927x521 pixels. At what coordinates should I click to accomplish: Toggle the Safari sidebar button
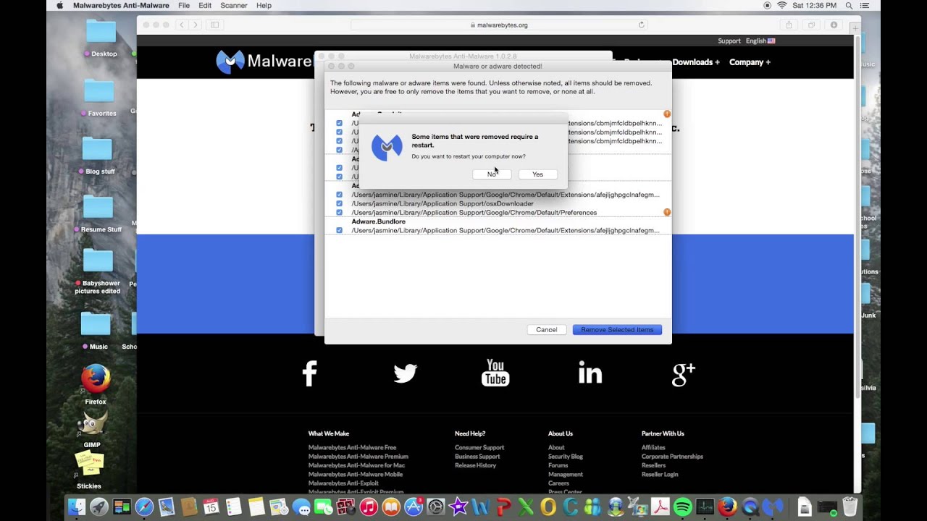coord(214,25)
